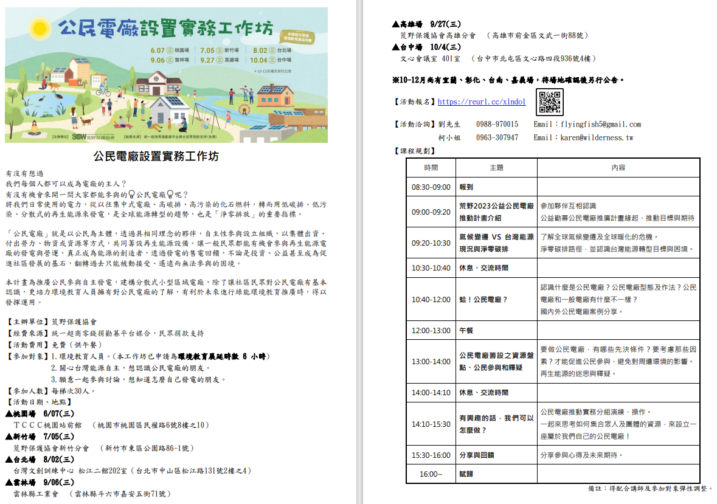Select the 台中場 10/4 session heading
The width and height of the screenshot is (717, 504).
427,47
